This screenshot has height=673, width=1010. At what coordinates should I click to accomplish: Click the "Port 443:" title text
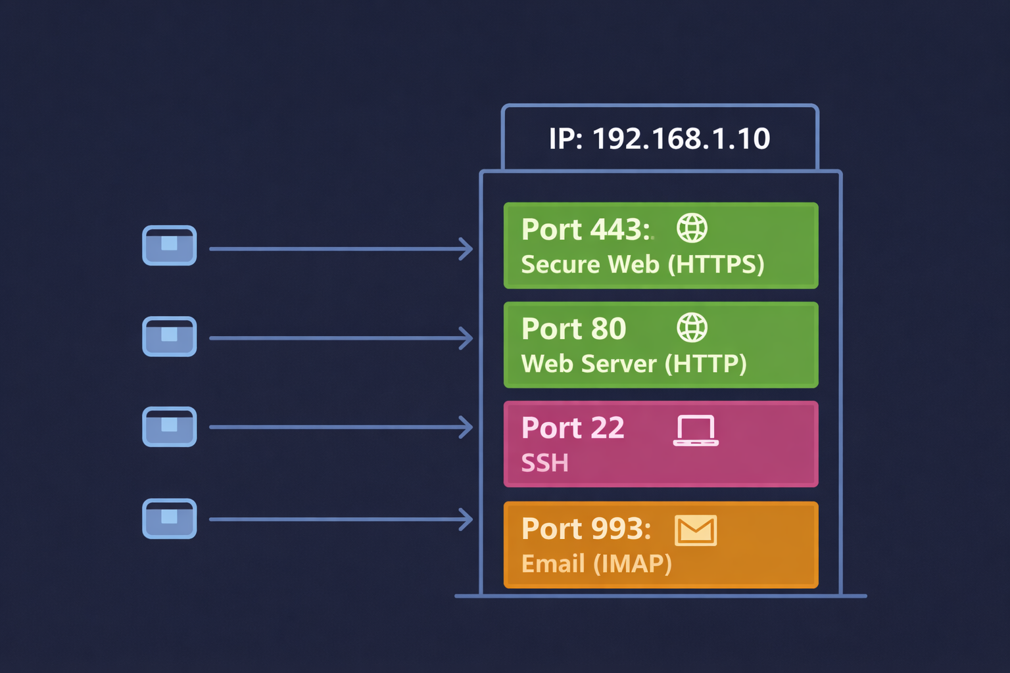(586, 229)
